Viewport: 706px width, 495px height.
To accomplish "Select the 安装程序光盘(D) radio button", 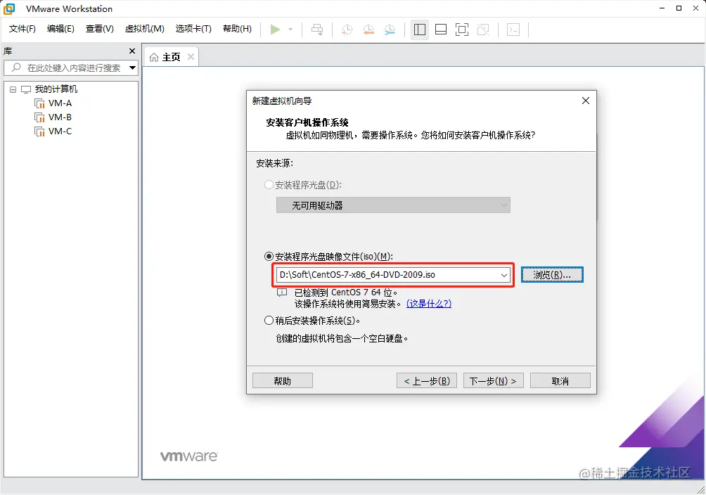I will click(269, 185).
